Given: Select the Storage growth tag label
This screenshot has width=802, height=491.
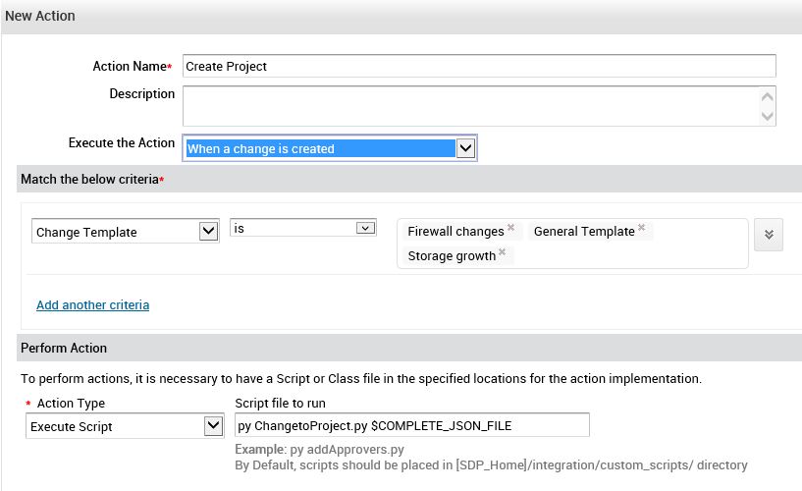Looking at the screenshot, I should coord(452,256).
